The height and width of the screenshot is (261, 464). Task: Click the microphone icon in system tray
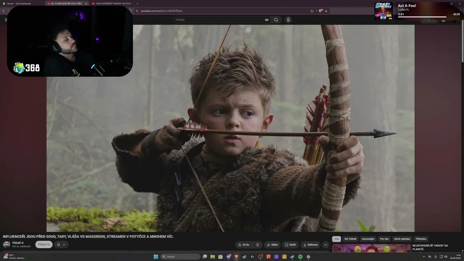pyautogui.click(x=435, y=257)
